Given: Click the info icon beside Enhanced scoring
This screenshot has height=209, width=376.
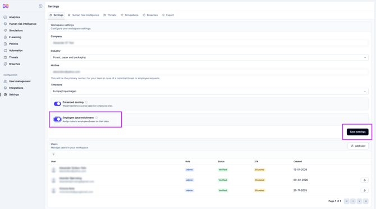Looking at the screenshot, I should [86, 102].
